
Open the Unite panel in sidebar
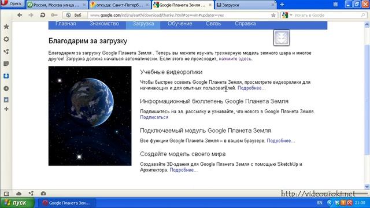(x=6, y=51)
